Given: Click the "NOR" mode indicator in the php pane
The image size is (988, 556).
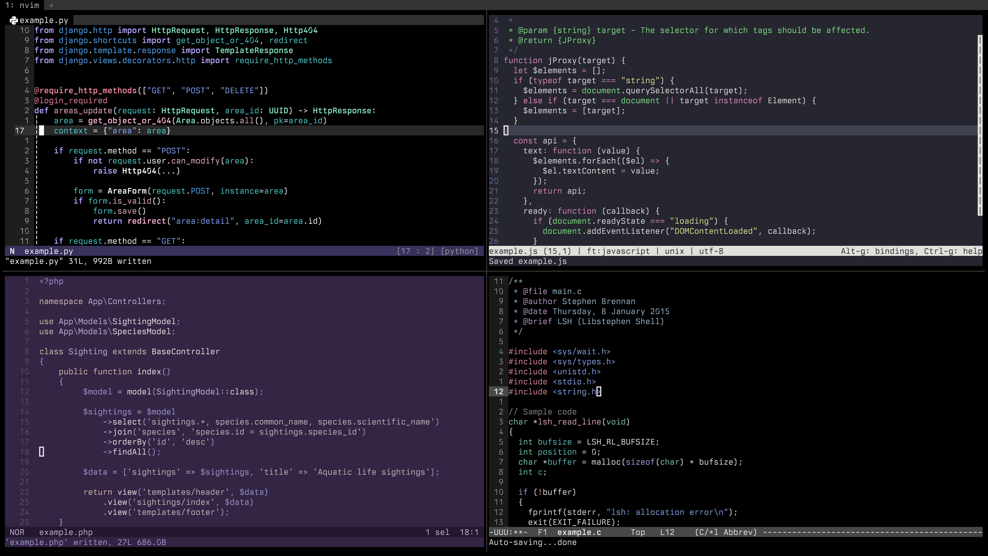Looking at the screenshot, I should pos(17,532).
